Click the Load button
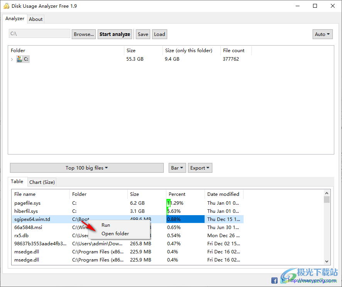Viewport: 342px width, 287px height. pyautogui.click(x=159, y=34)
